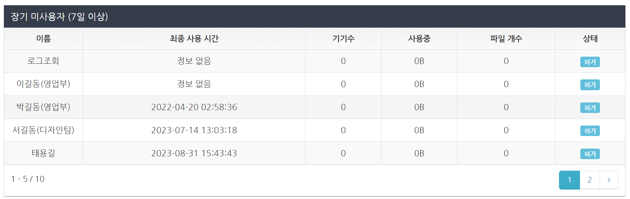This screenshot has width=630, height=199.
Task: Click the 기기수 column header
Action: pos(343,38)
